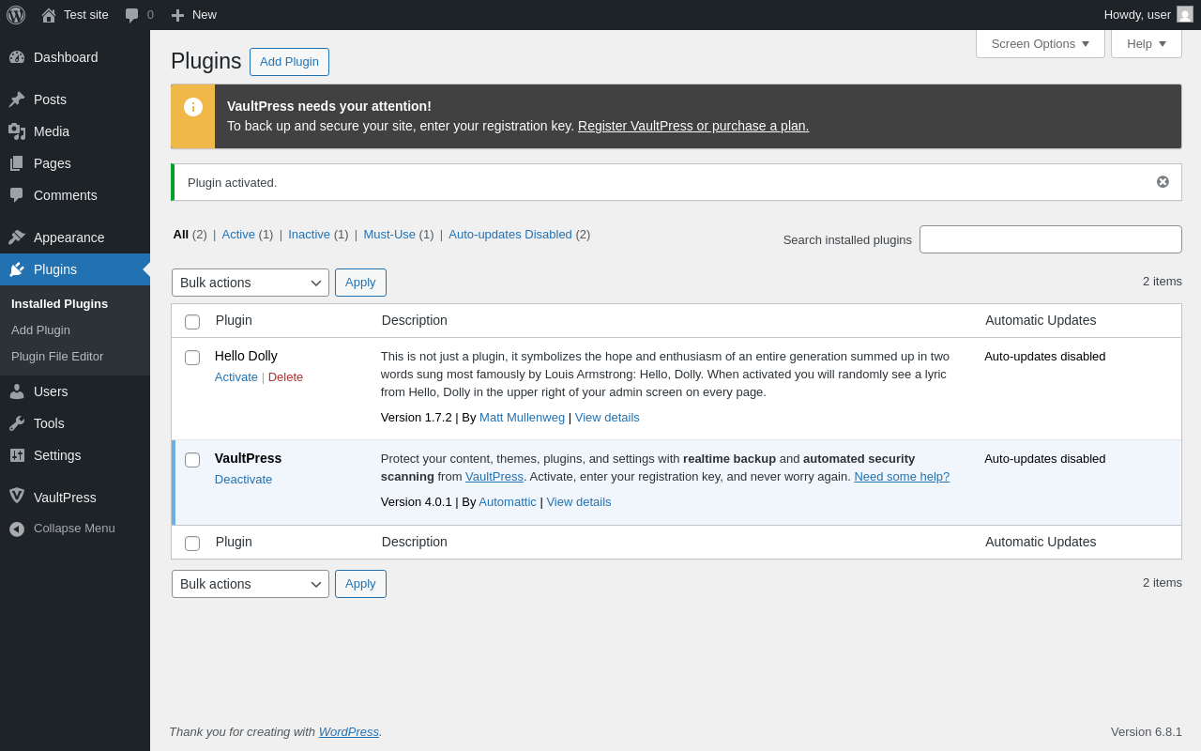Click the Plugins plug icon
Screen dimensions: 1201x751
[17, 269]
